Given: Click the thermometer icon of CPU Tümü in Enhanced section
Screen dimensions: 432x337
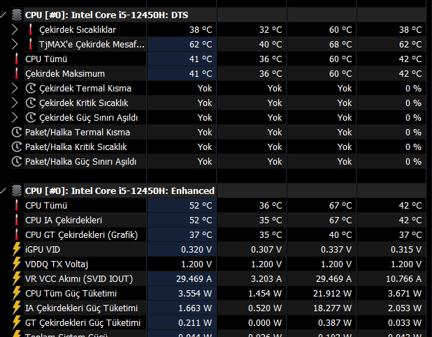Looking at the screenshot, I should click(17, 206).
